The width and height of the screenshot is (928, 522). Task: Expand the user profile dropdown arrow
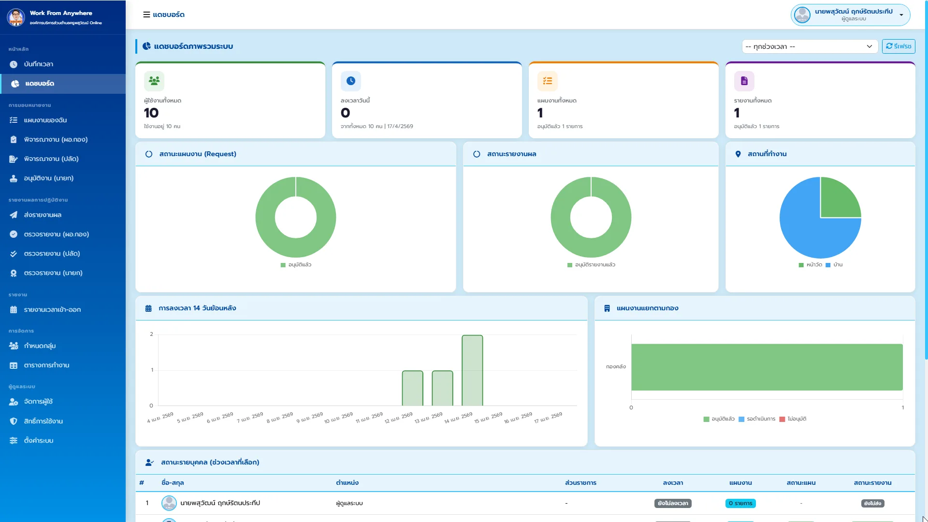[x=901, y=15]
